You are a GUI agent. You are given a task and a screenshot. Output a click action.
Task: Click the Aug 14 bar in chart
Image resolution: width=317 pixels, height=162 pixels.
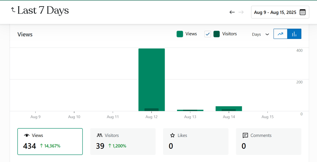pyautogui.click(x=229, y=108)
